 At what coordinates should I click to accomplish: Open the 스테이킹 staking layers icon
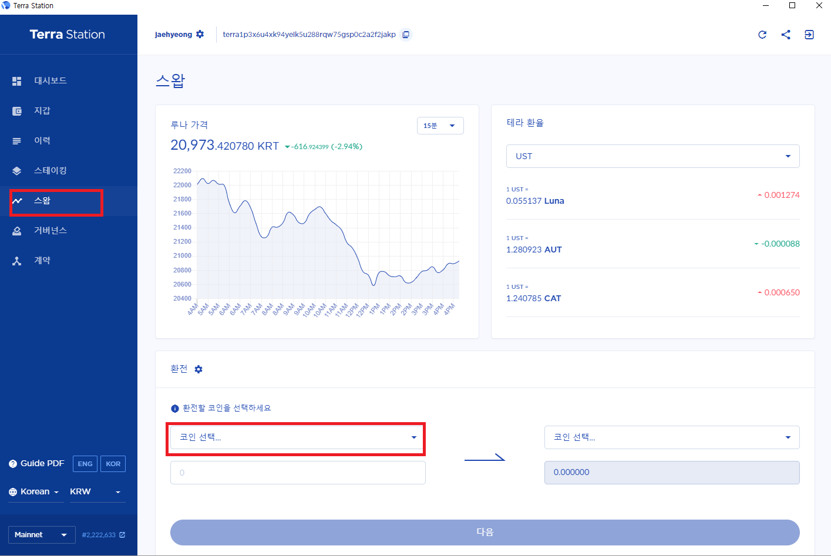point(16,171)
